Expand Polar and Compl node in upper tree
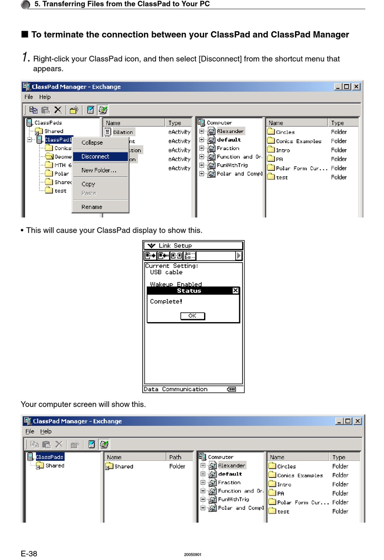 (201, 174)
